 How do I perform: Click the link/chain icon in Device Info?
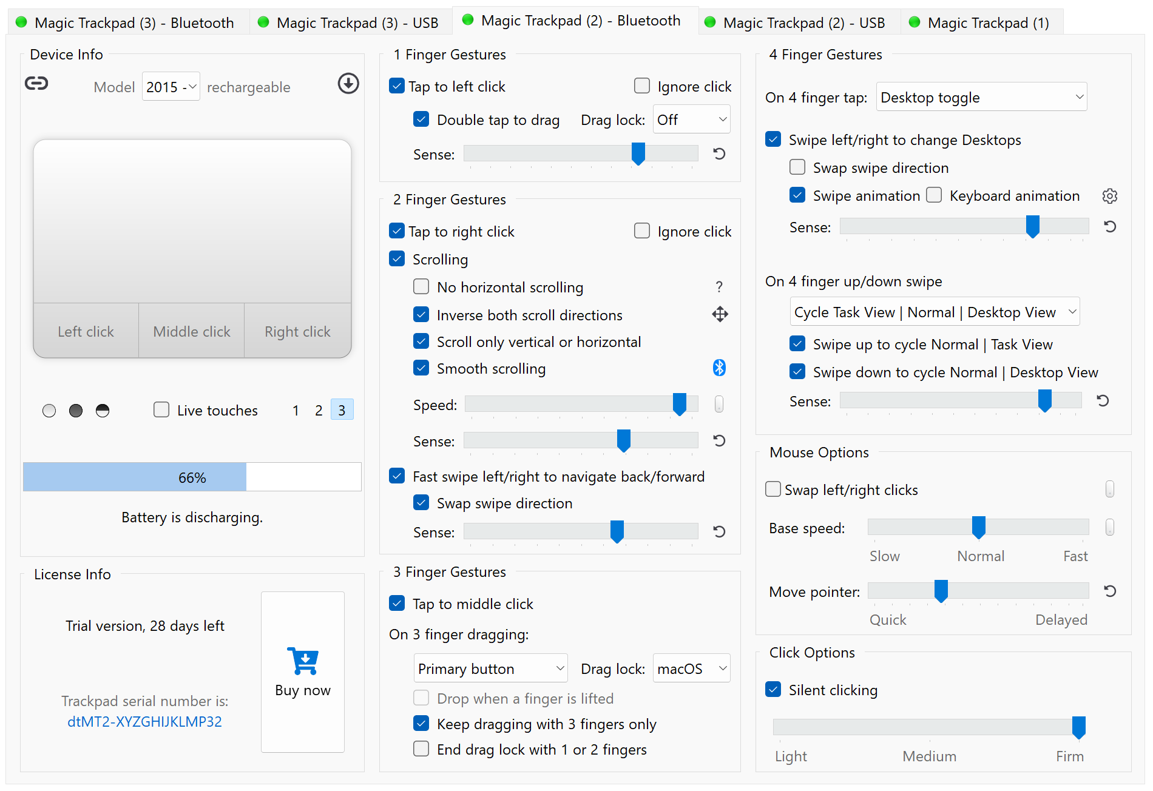36,84
